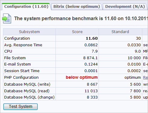148x113 pixels.
Task: Click the Session Start Time row
Action: (x=75, y=71)
